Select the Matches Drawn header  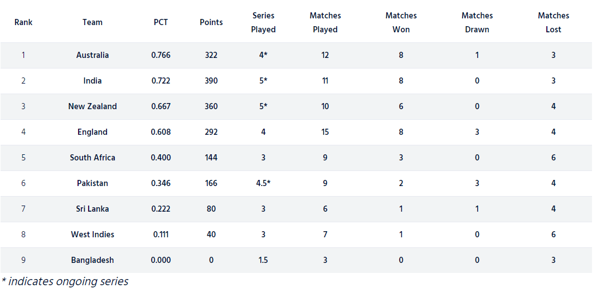tap(477, 22)
